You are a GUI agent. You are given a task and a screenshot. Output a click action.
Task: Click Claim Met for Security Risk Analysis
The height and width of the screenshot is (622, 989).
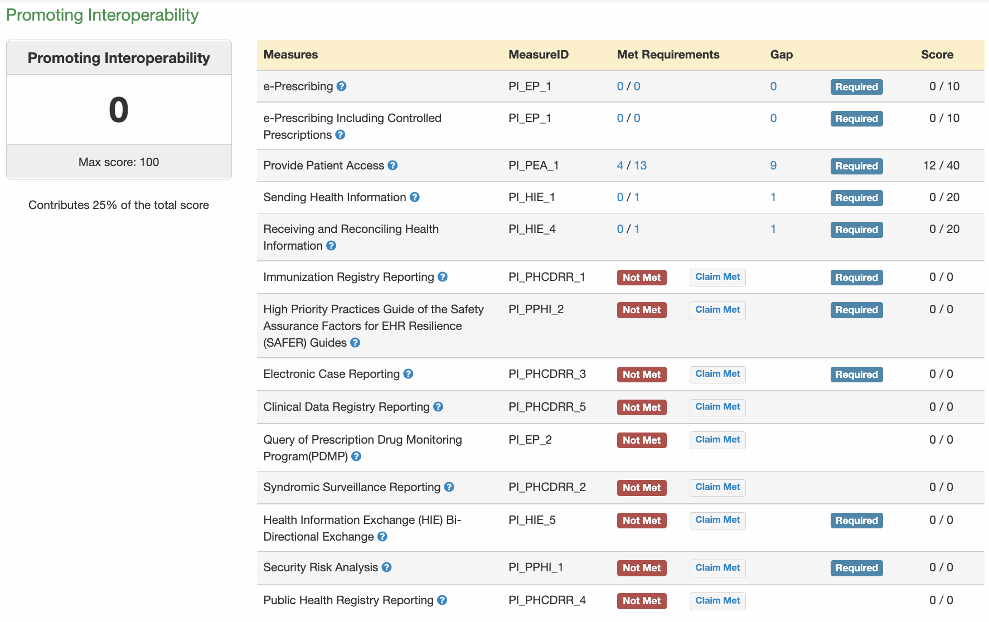pos(717,568)
